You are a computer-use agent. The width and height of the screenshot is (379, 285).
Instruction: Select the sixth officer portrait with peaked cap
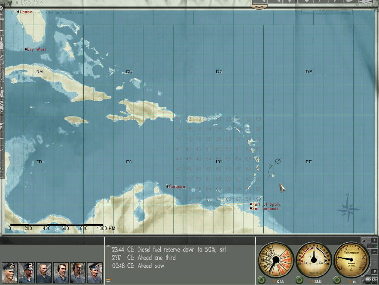point(95,273)
